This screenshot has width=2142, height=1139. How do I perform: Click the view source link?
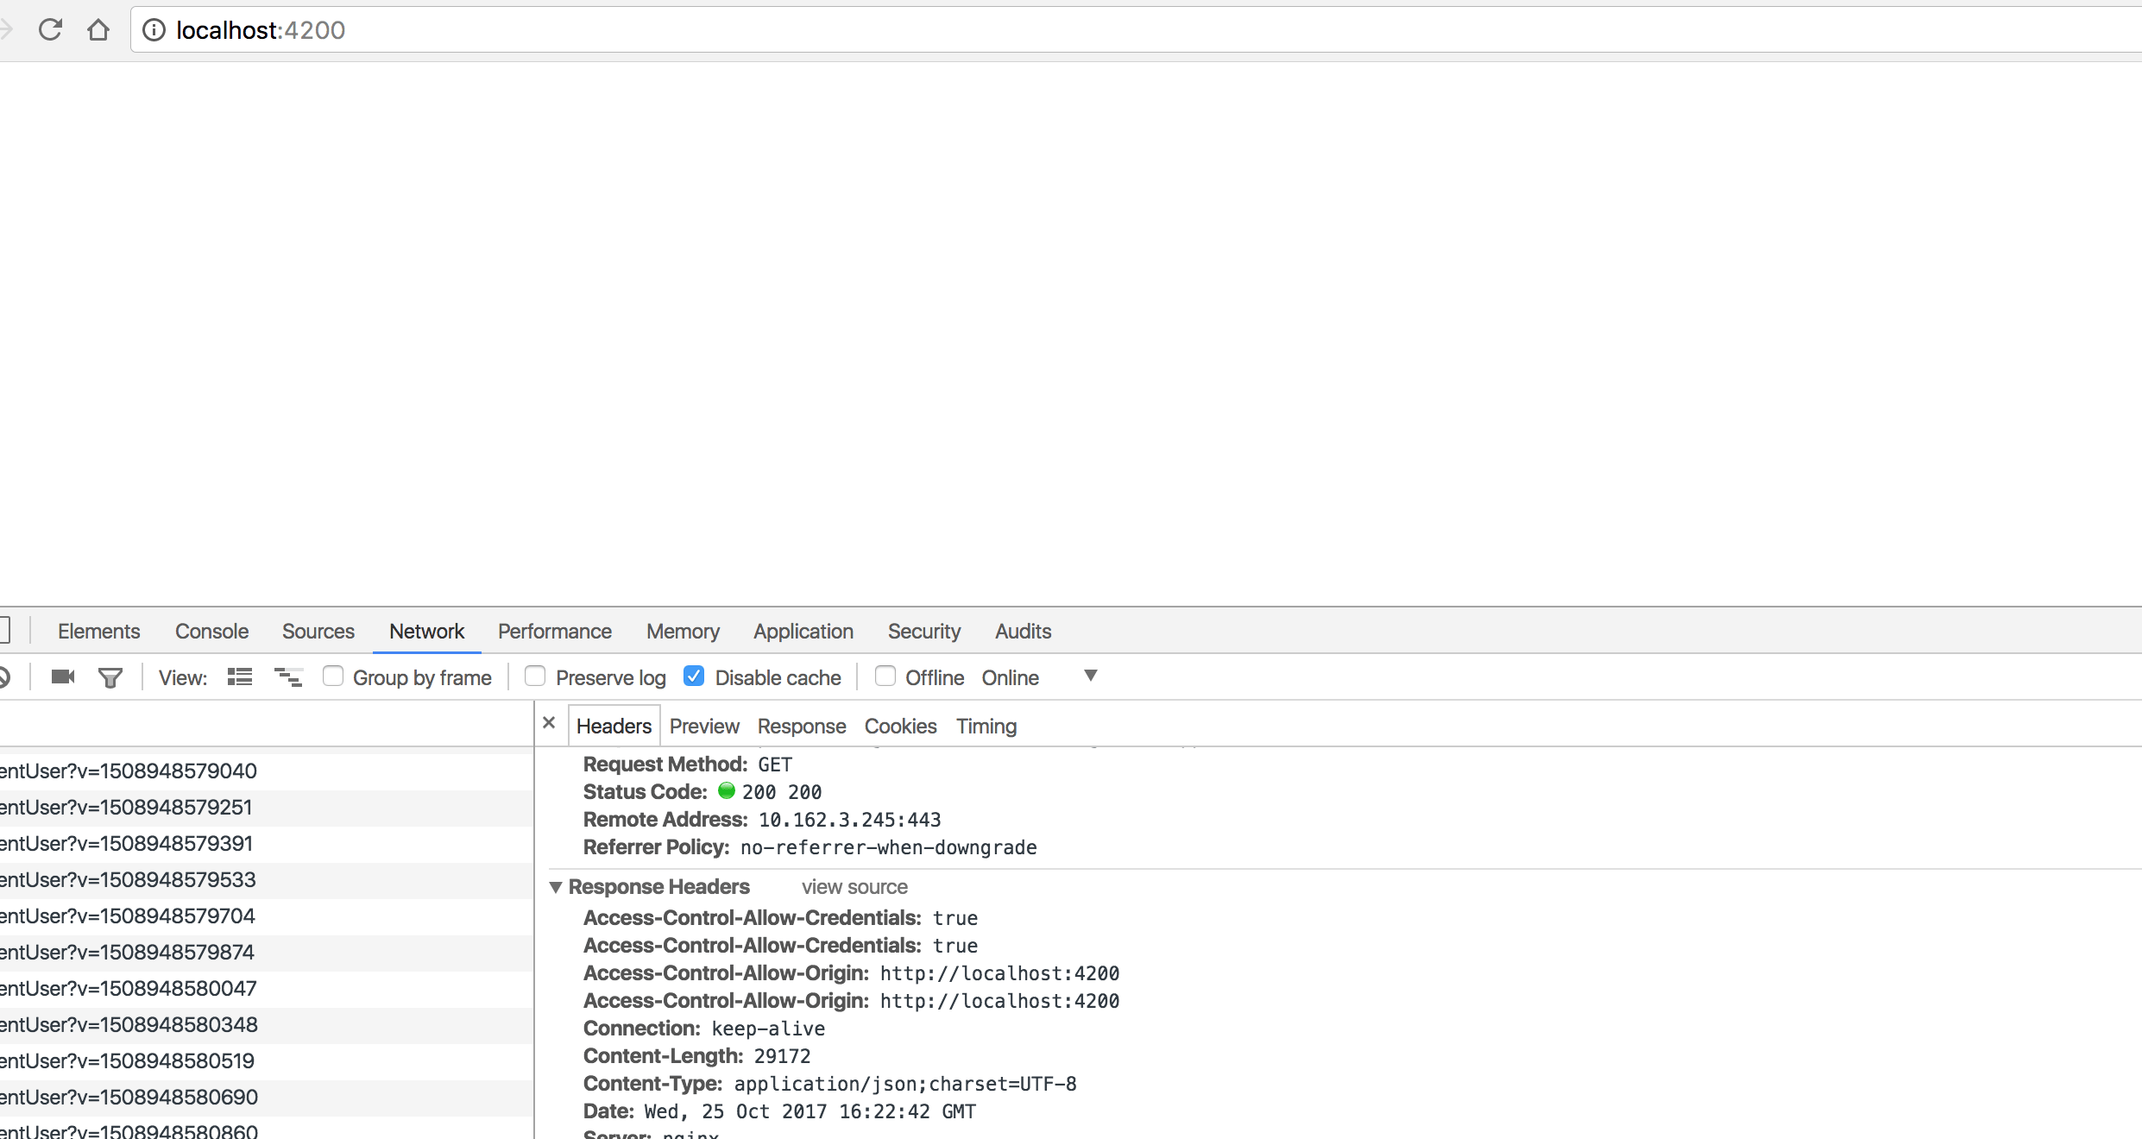854,887
